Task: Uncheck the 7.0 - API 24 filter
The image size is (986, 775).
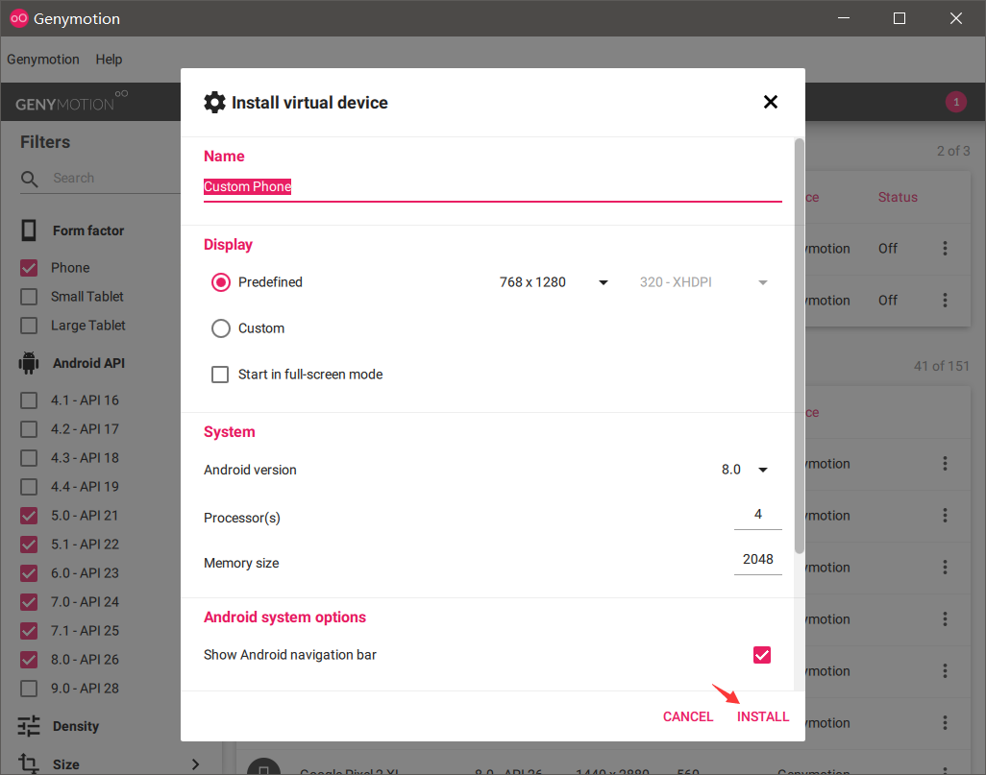Action: 29,602
